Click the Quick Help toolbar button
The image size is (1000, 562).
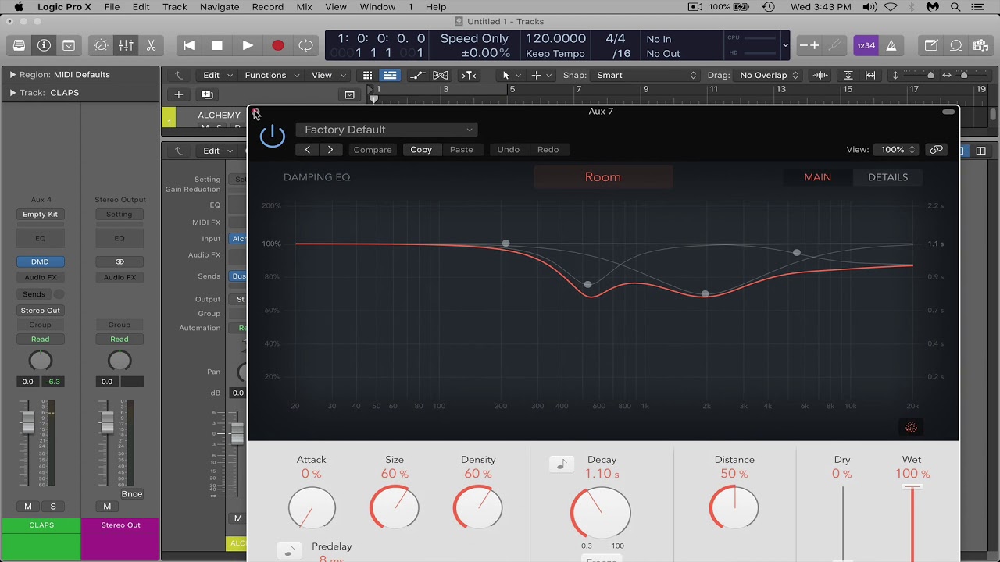(69, 45)
